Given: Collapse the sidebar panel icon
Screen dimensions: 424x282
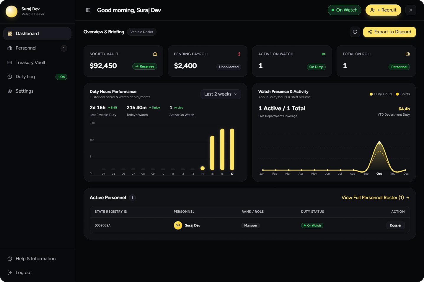Looking at the screenshot, I should [x=88, y=10].
